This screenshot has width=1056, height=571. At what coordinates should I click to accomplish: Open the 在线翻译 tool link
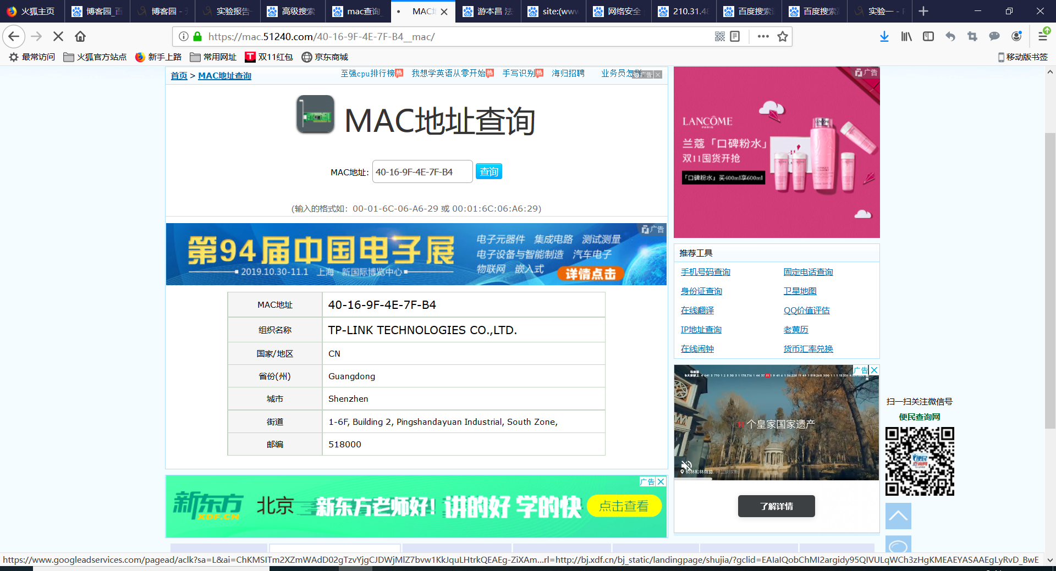tap(697, 311)
